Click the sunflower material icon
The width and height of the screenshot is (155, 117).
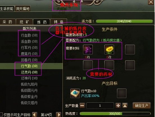click(109, 50)
